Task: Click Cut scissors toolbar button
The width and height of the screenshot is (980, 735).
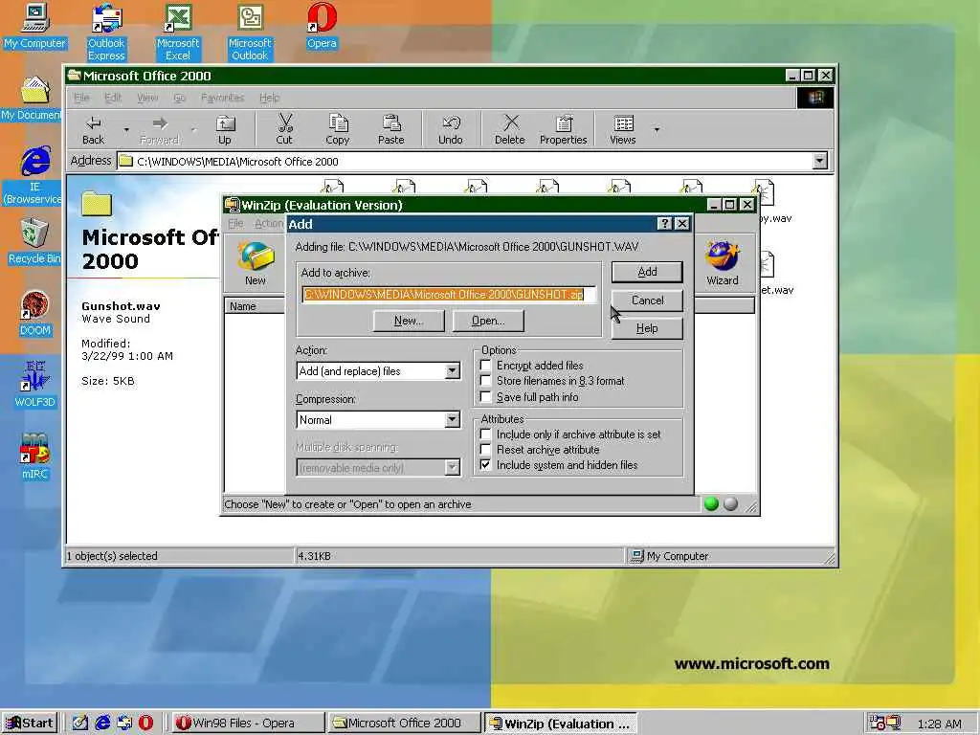Action: (284, 130)
